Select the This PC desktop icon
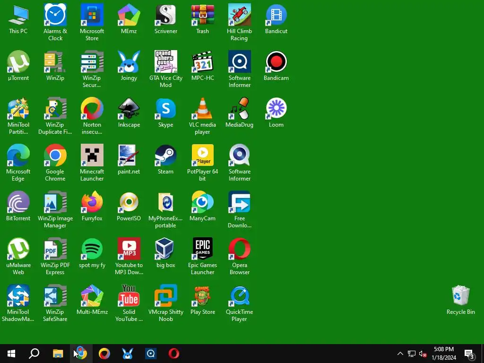The width and height of the screenshot is (484, 363). click(18, 19)
